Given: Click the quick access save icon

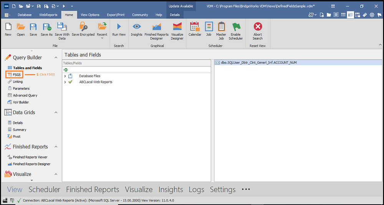Looking at the screenshot, I should [39, 6].
